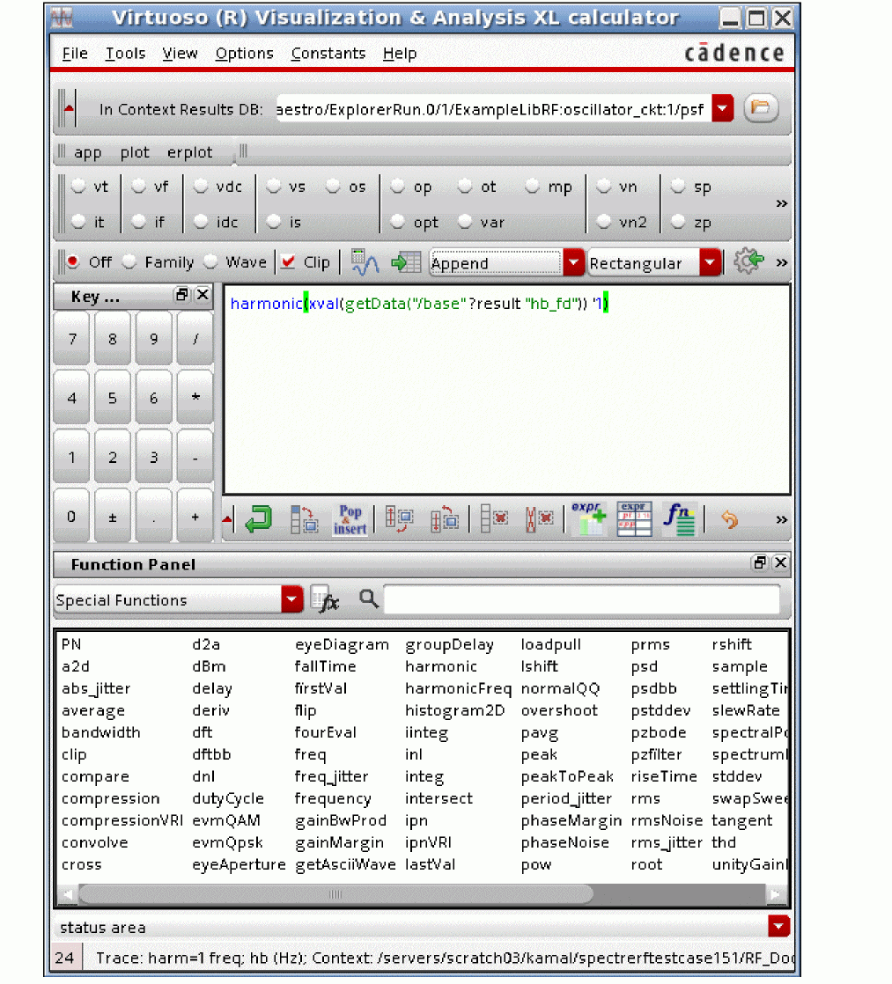
Task: Select the vt radio button
Action: click(78, 187)
